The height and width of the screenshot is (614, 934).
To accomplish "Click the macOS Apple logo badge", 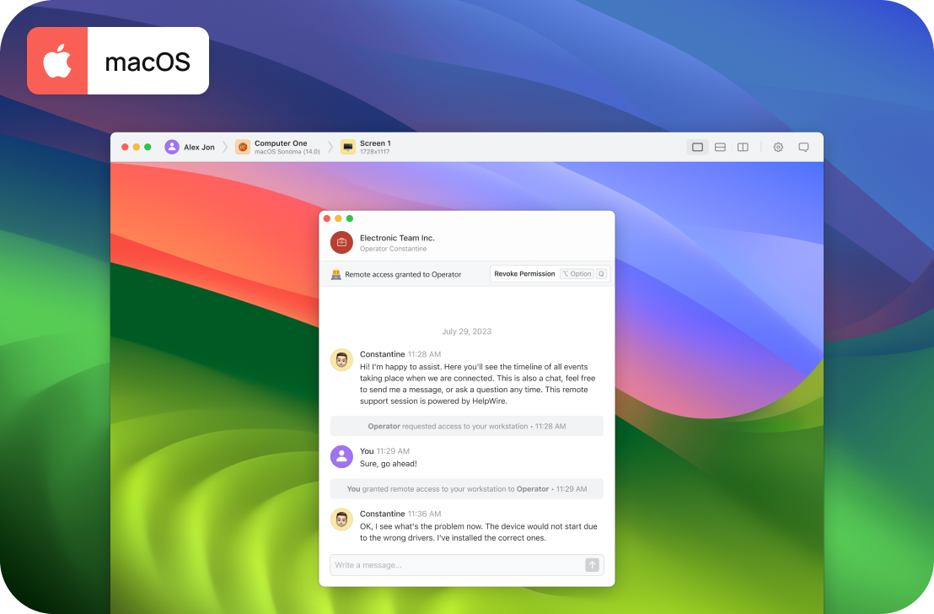I will [58, 61].
